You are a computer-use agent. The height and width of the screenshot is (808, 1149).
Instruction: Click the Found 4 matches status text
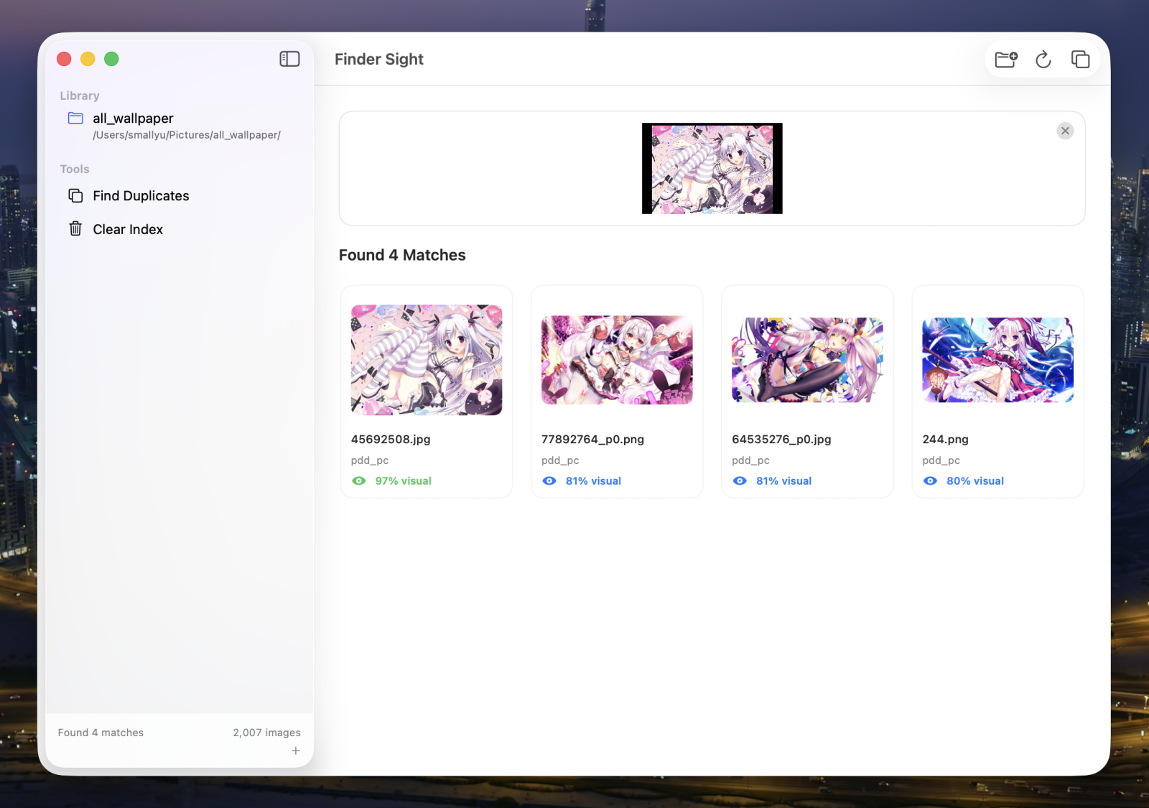(x=101, y=733)
